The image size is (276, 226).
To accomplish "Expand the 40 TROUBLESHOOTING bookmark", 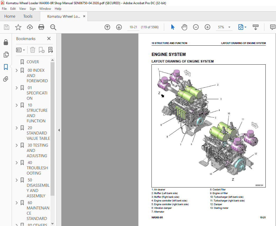I will click(17, 163).
